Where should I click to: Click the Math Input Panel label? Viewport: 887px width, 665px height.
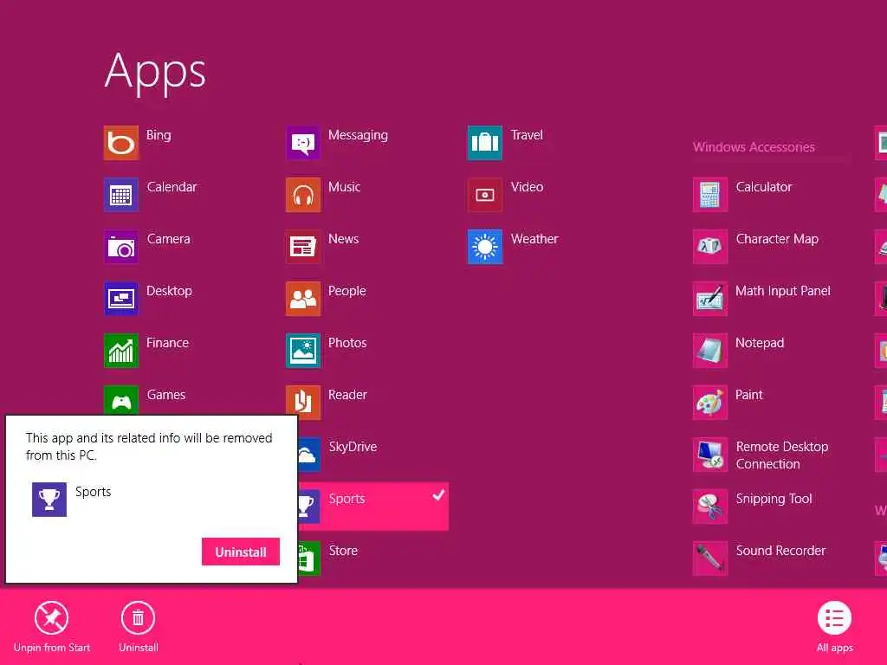pos(783,291)
